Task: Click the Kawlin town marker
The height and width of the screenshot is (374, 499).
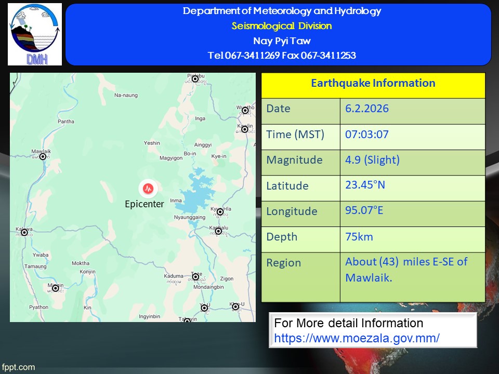Action: (x=245, y=129)
